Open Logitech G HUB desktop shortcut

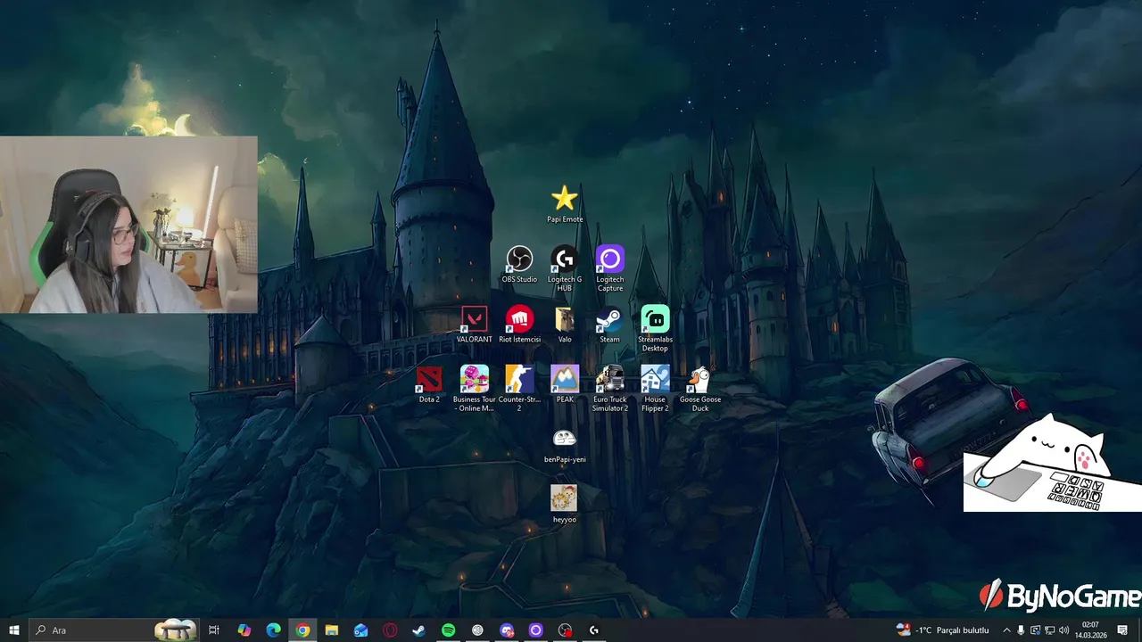tap(565, 268)
